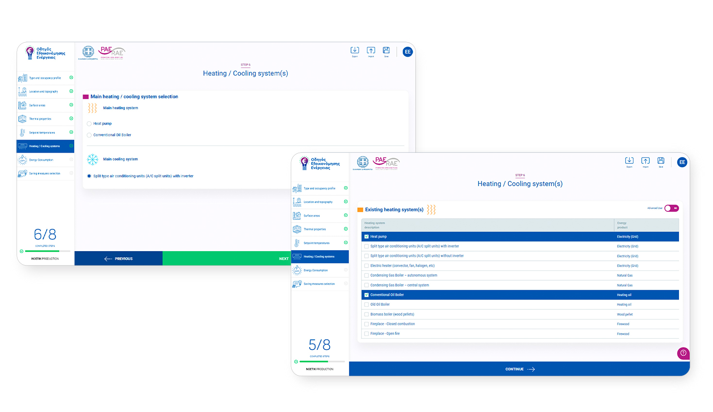Choose the Heat pump radio option

pyautogui.click(x=89, y=124)
